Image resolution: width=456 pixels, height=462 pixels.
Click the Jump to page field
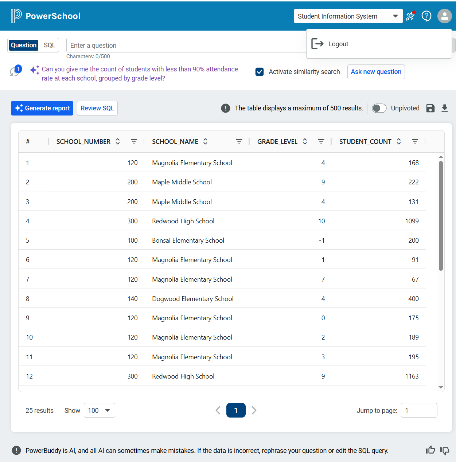point(419,410)
